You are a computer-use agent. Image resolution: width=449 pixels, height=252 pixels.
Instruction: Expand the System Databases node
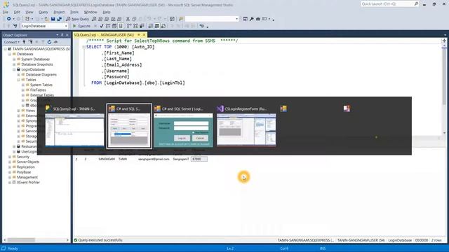[14, 59]
